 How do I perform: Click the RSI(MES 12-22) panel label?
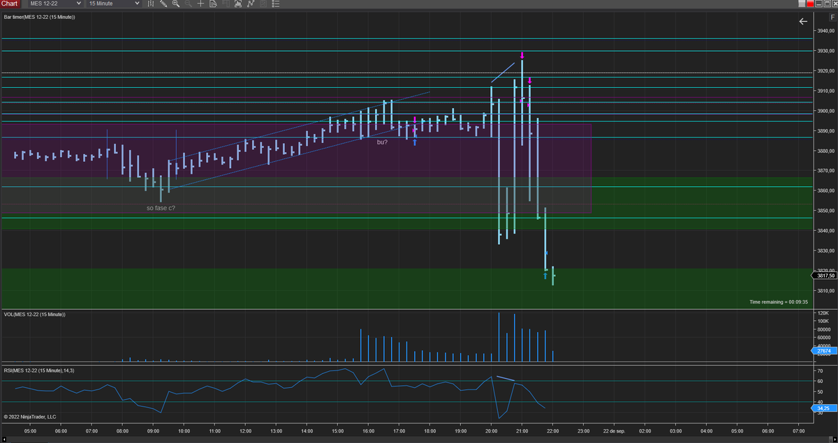tap(38, 370)
